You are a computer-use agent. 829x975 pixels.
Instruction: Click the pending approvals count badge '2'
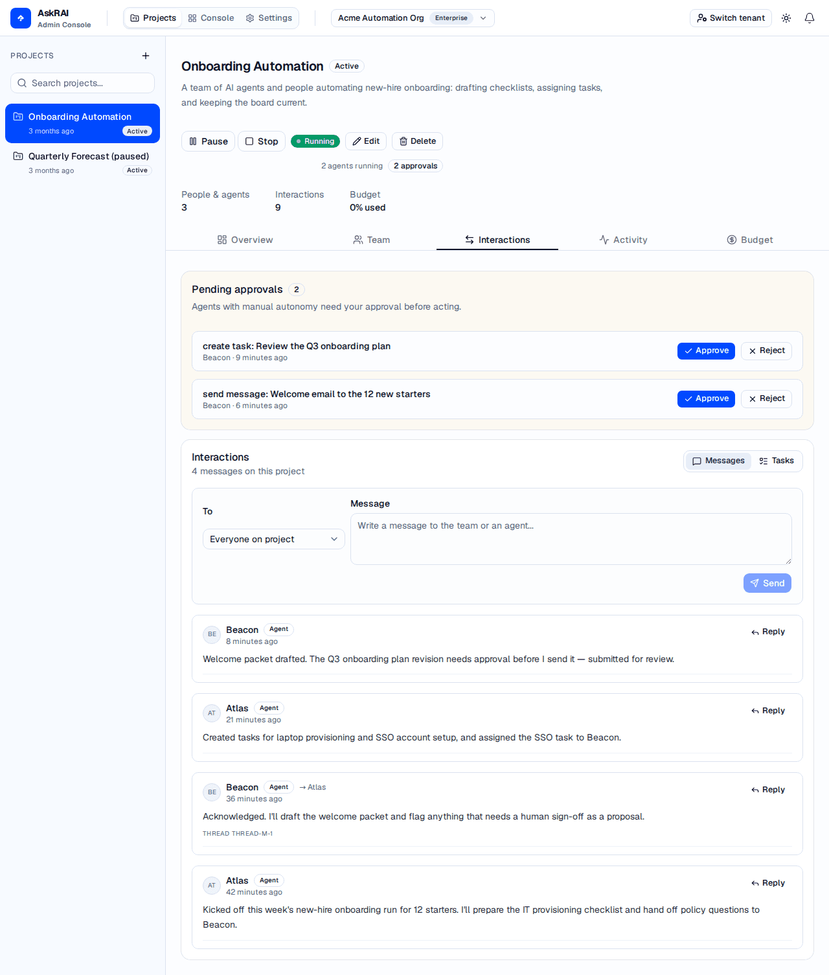pos(297,290)
